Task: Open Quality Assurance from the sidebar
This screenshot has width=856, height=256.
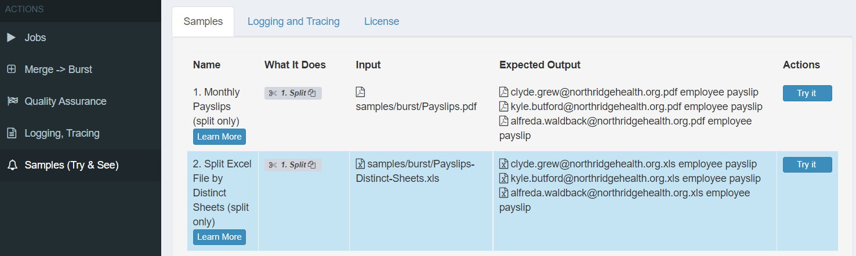Action: (x=65, y=101)
